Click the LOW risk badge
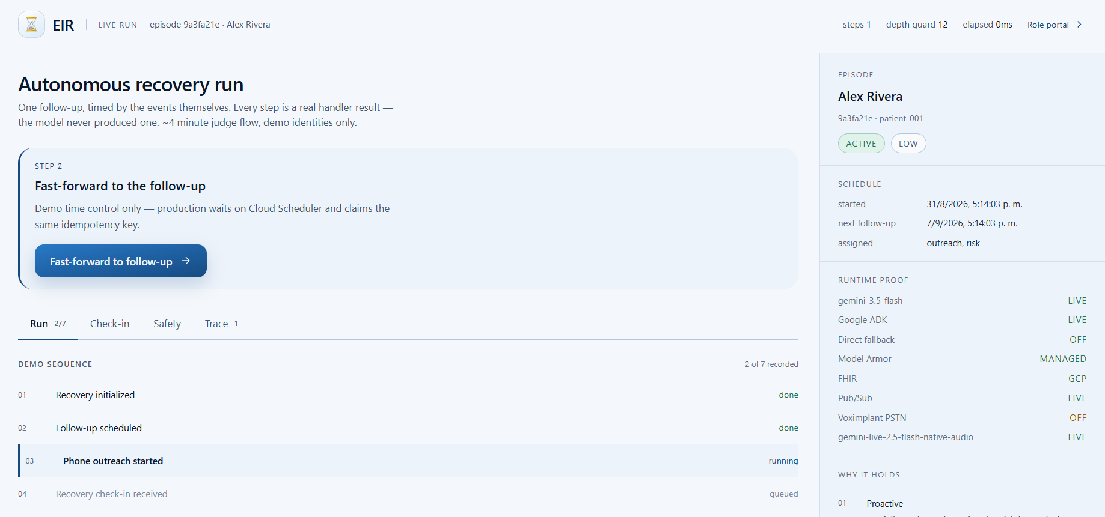 pos(908,144)
